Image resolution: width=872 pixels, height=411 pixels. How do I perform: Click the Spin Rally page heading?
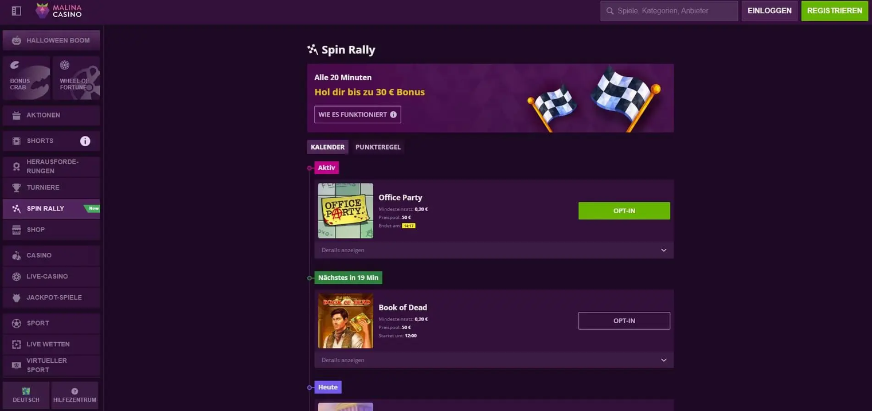(348, 50)
